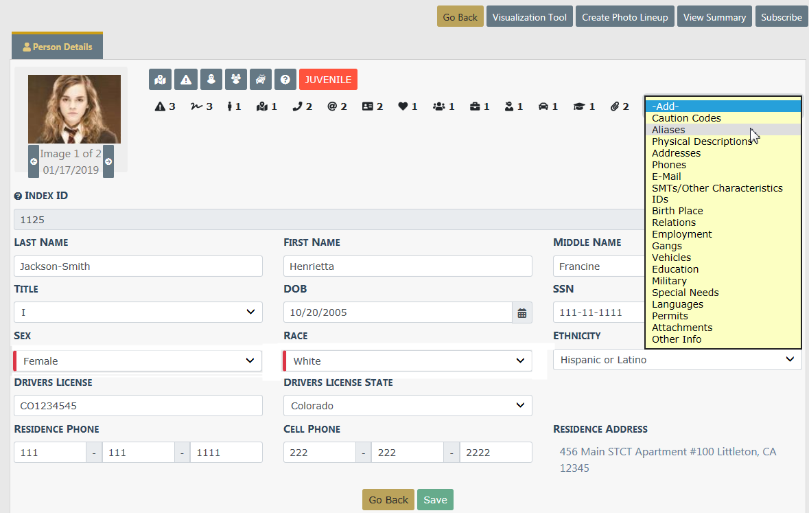
Task: Show the next person image
Action: pyautogui.click(x=108, y=161)
